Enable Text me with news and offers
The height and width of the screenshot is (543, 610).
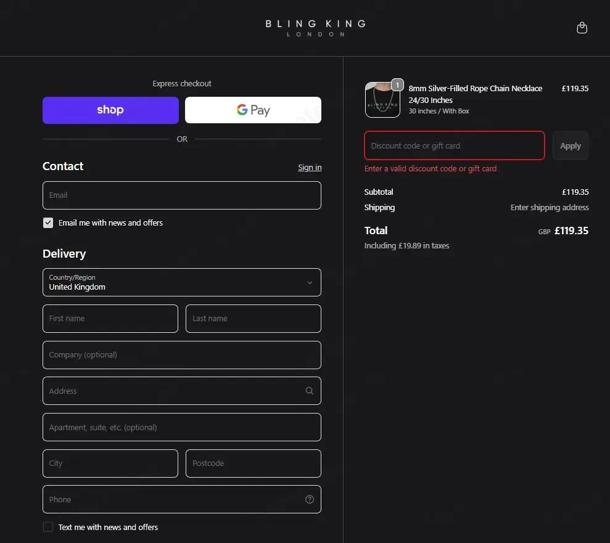pos(48,527)
